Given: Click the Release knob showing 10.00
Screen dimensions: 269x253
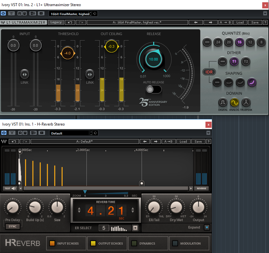Looking at the screenshot, I should (x=154, y=59).
